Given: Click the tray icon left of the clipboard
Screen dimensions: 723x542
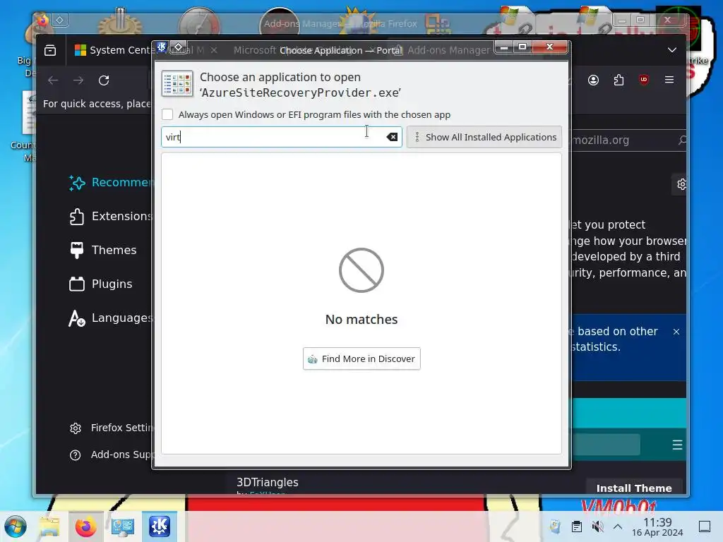Looking at the screenshot, I should tap(555, 526).
